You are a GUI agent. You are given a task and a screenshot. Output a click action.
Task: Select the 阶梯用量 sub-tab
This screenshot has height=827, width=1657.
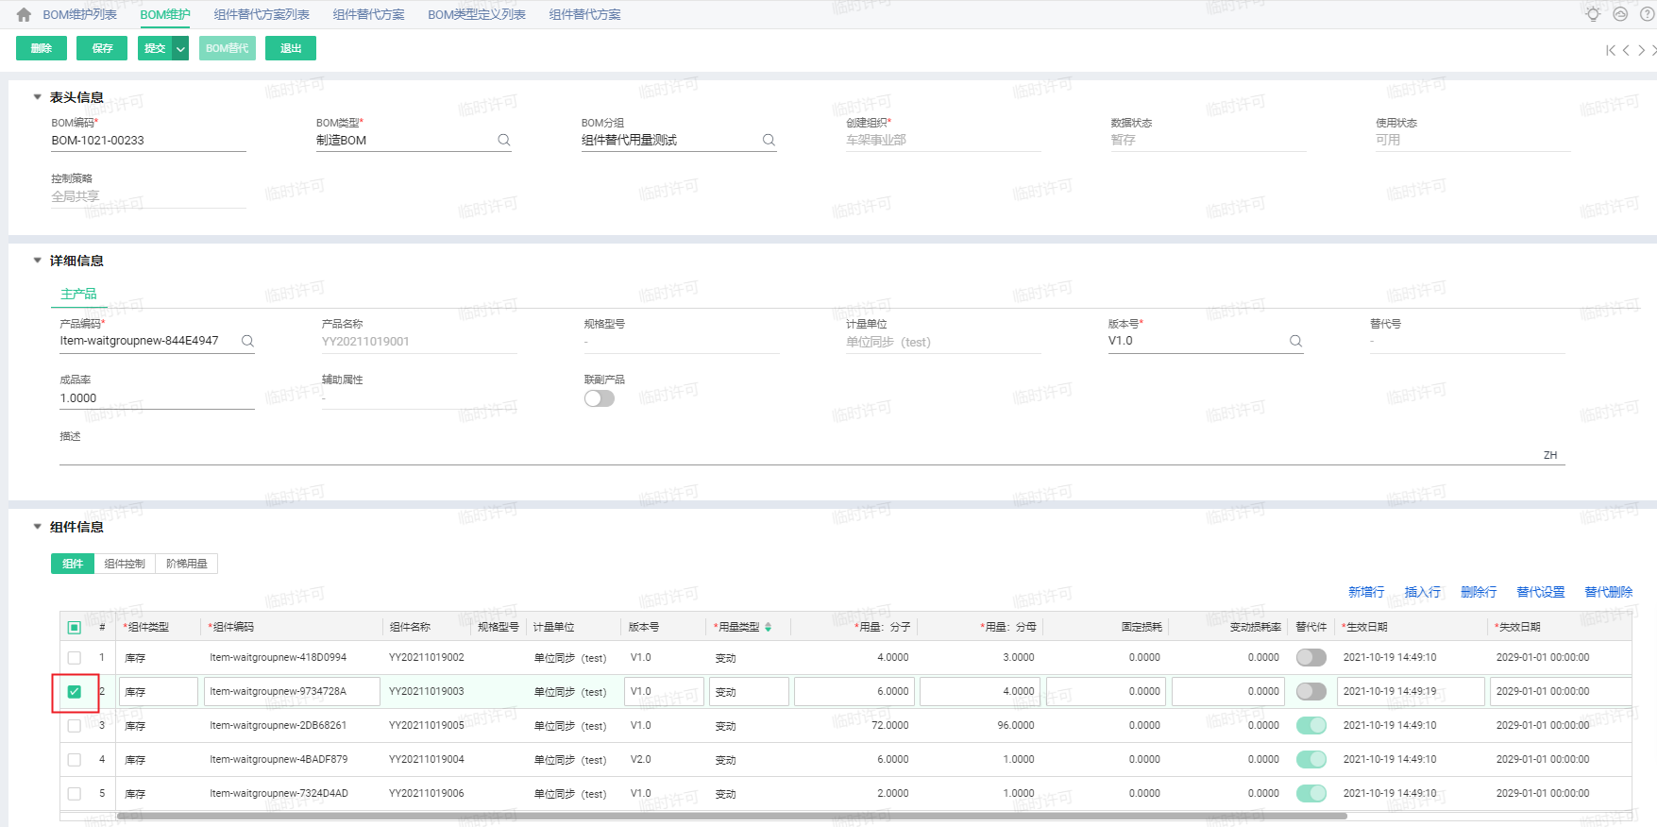(187, 564)
